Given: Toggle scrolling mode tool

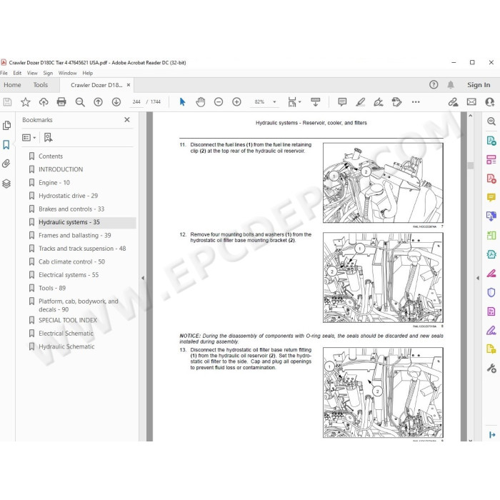Looking at the screenshot, I should 316,102.
